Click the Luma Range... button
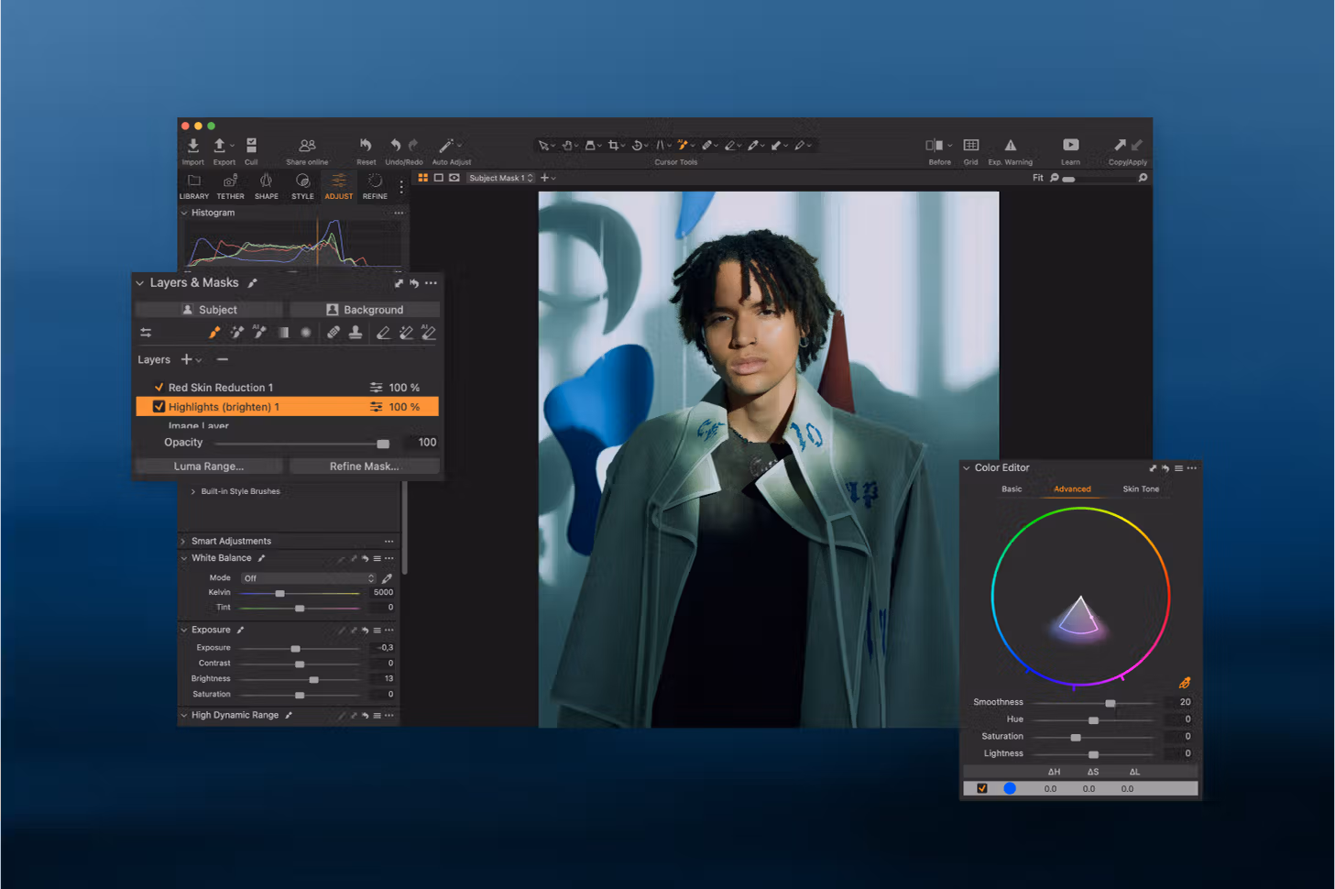 209,466
